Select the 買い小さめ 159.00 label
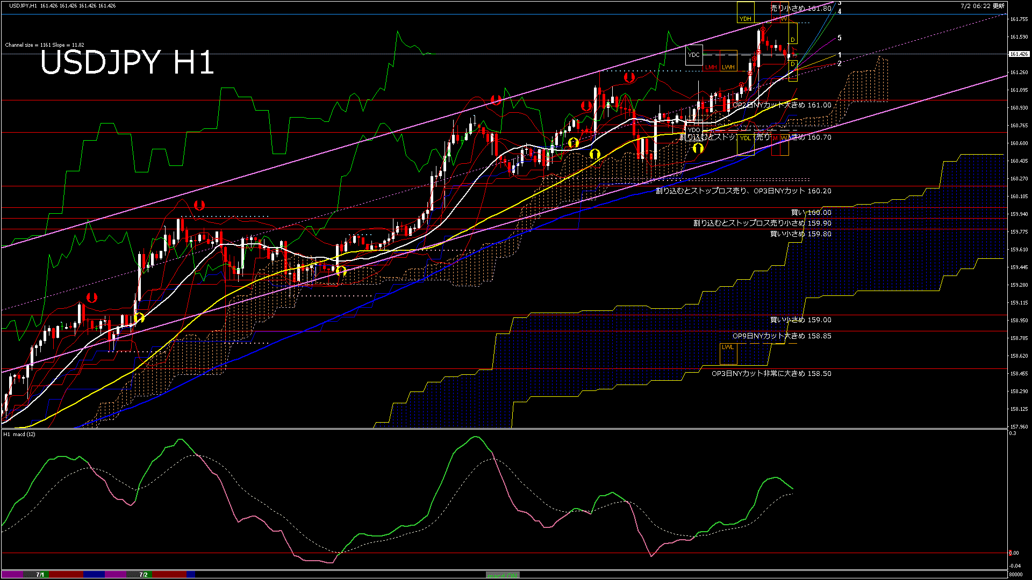 coord(801,320)
